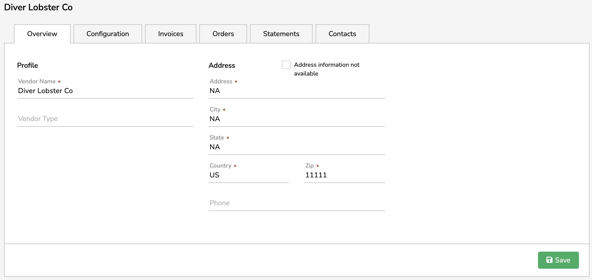
Task: Open the Orders tab
Action: (x=223, y=34)
